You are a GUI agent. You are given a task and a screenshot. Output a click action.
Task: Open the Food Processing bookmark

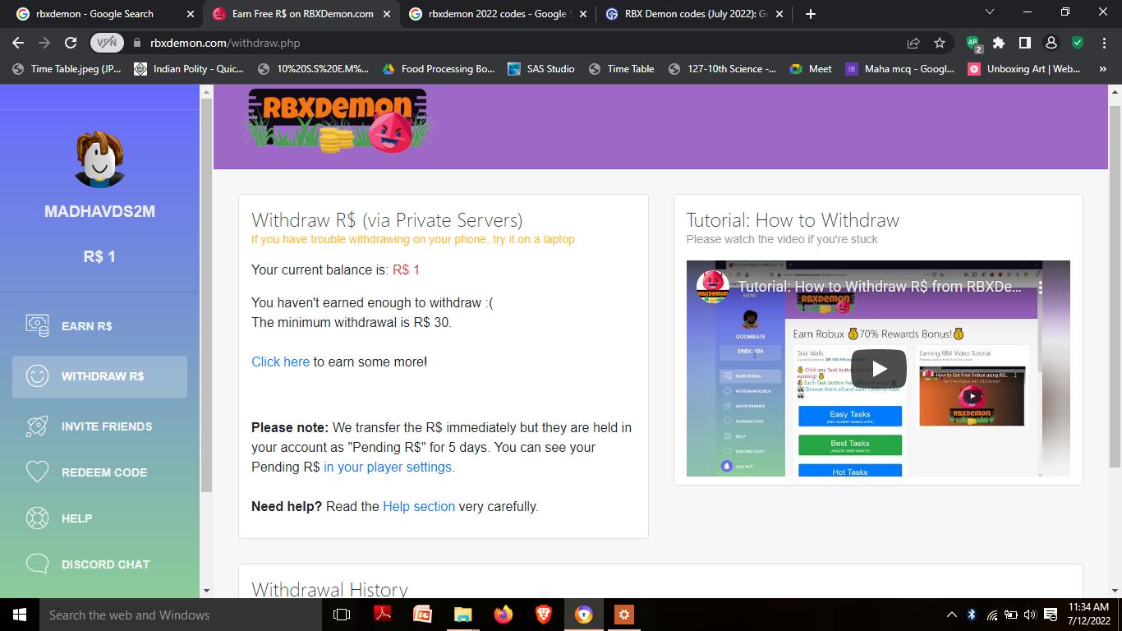pyautogui.click(x=439, y=69)
